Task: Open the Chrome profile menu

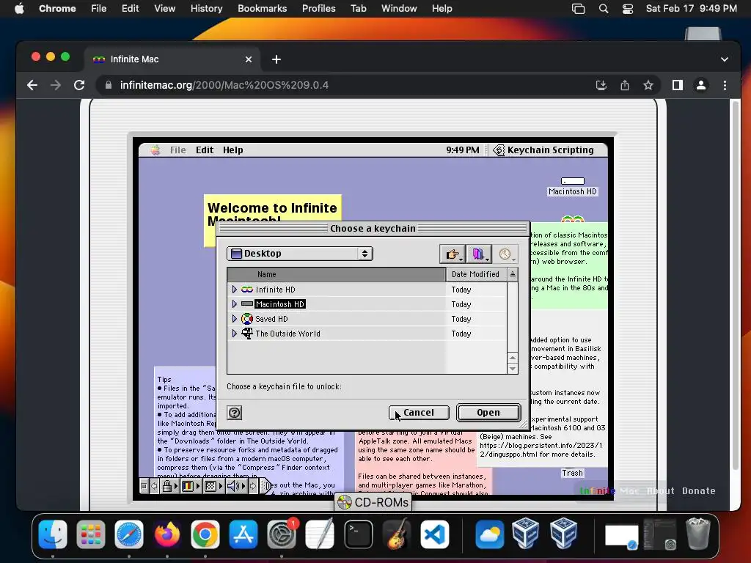Action: [x=700, y=85]
